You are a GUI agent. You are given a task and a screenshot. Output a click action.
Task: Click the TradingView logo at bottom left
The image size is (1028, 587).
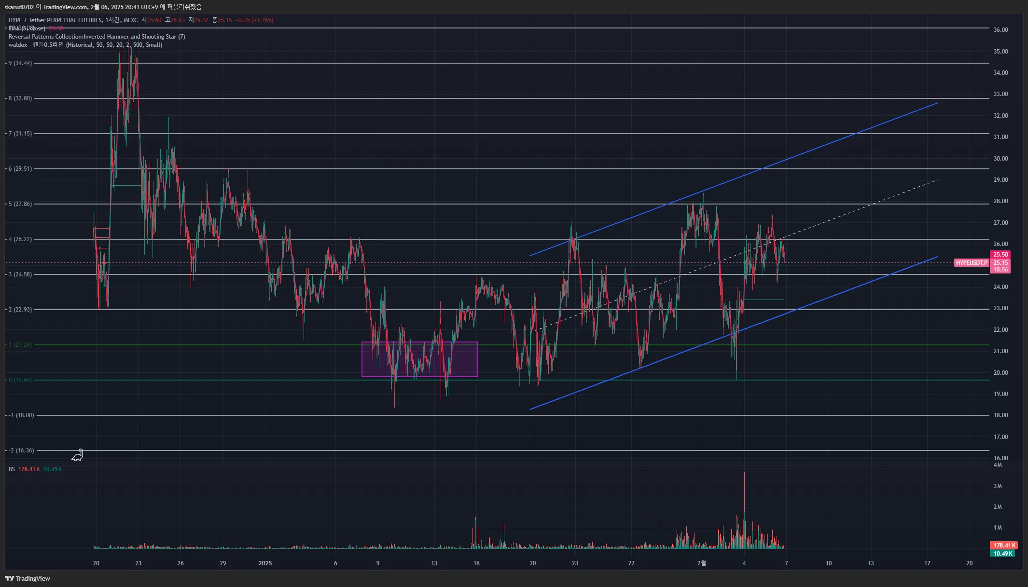pyautogui.click(x=28, y=578)
